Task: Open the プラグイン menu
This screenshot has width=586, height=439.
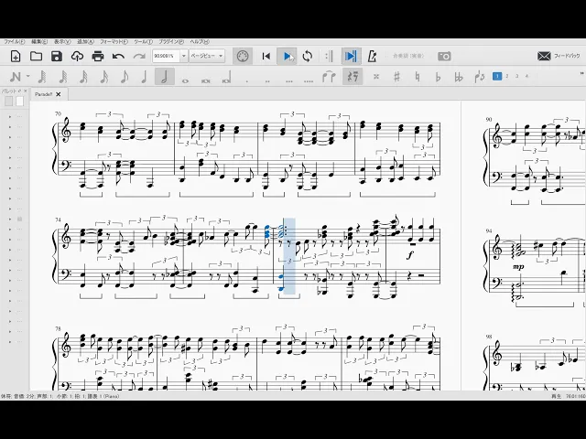Action: pyautogui.click(x=171, y=42)
